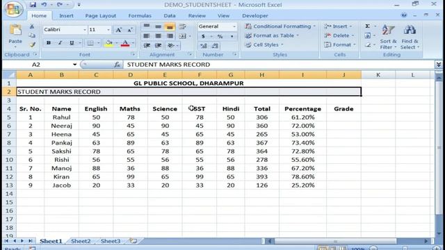Undo the last action
This screenshot has height=250, width=445.
point(44,5)
